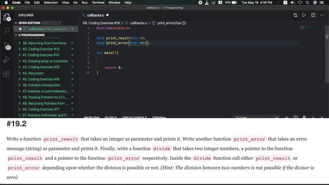Expand folder 43. Coding Exercise #15
The width and height of the screenshot is (329, 185).
coord(20,67)
